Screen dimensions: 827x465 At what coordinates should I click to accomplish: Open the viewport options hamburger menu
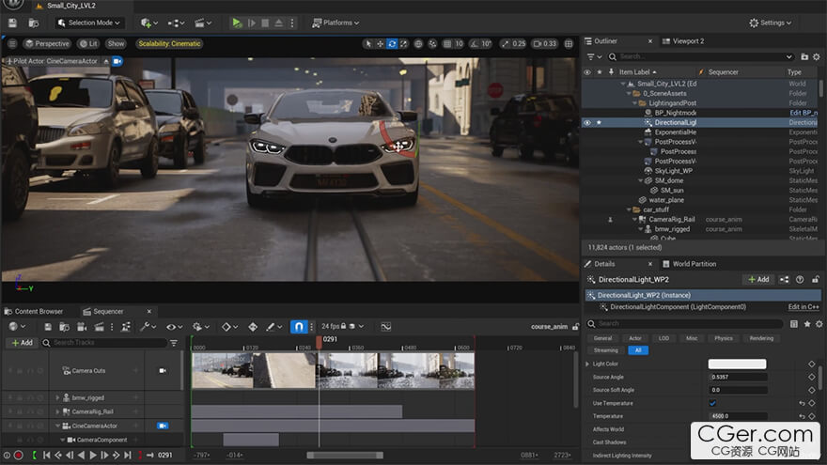12,44
